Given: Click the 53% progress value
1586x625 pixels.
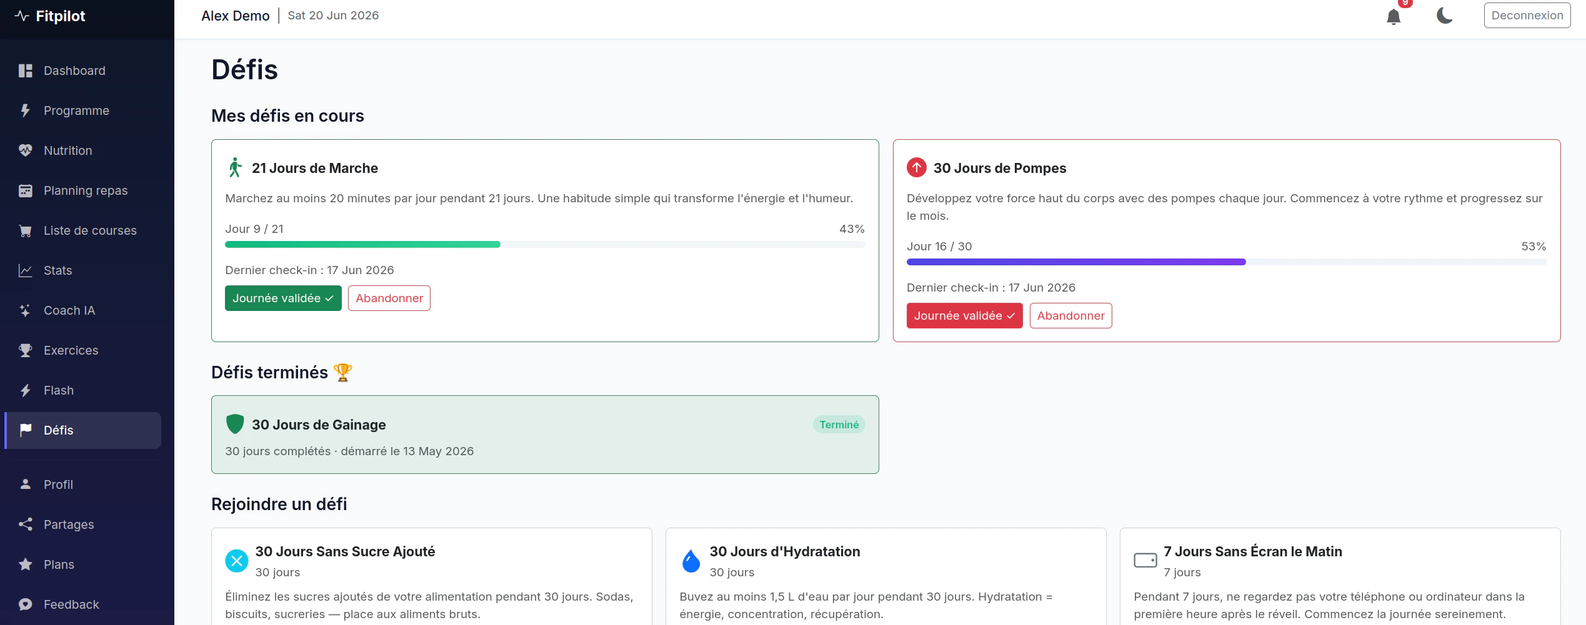Looking at the screenshot, I should [x=1534, y=247].
